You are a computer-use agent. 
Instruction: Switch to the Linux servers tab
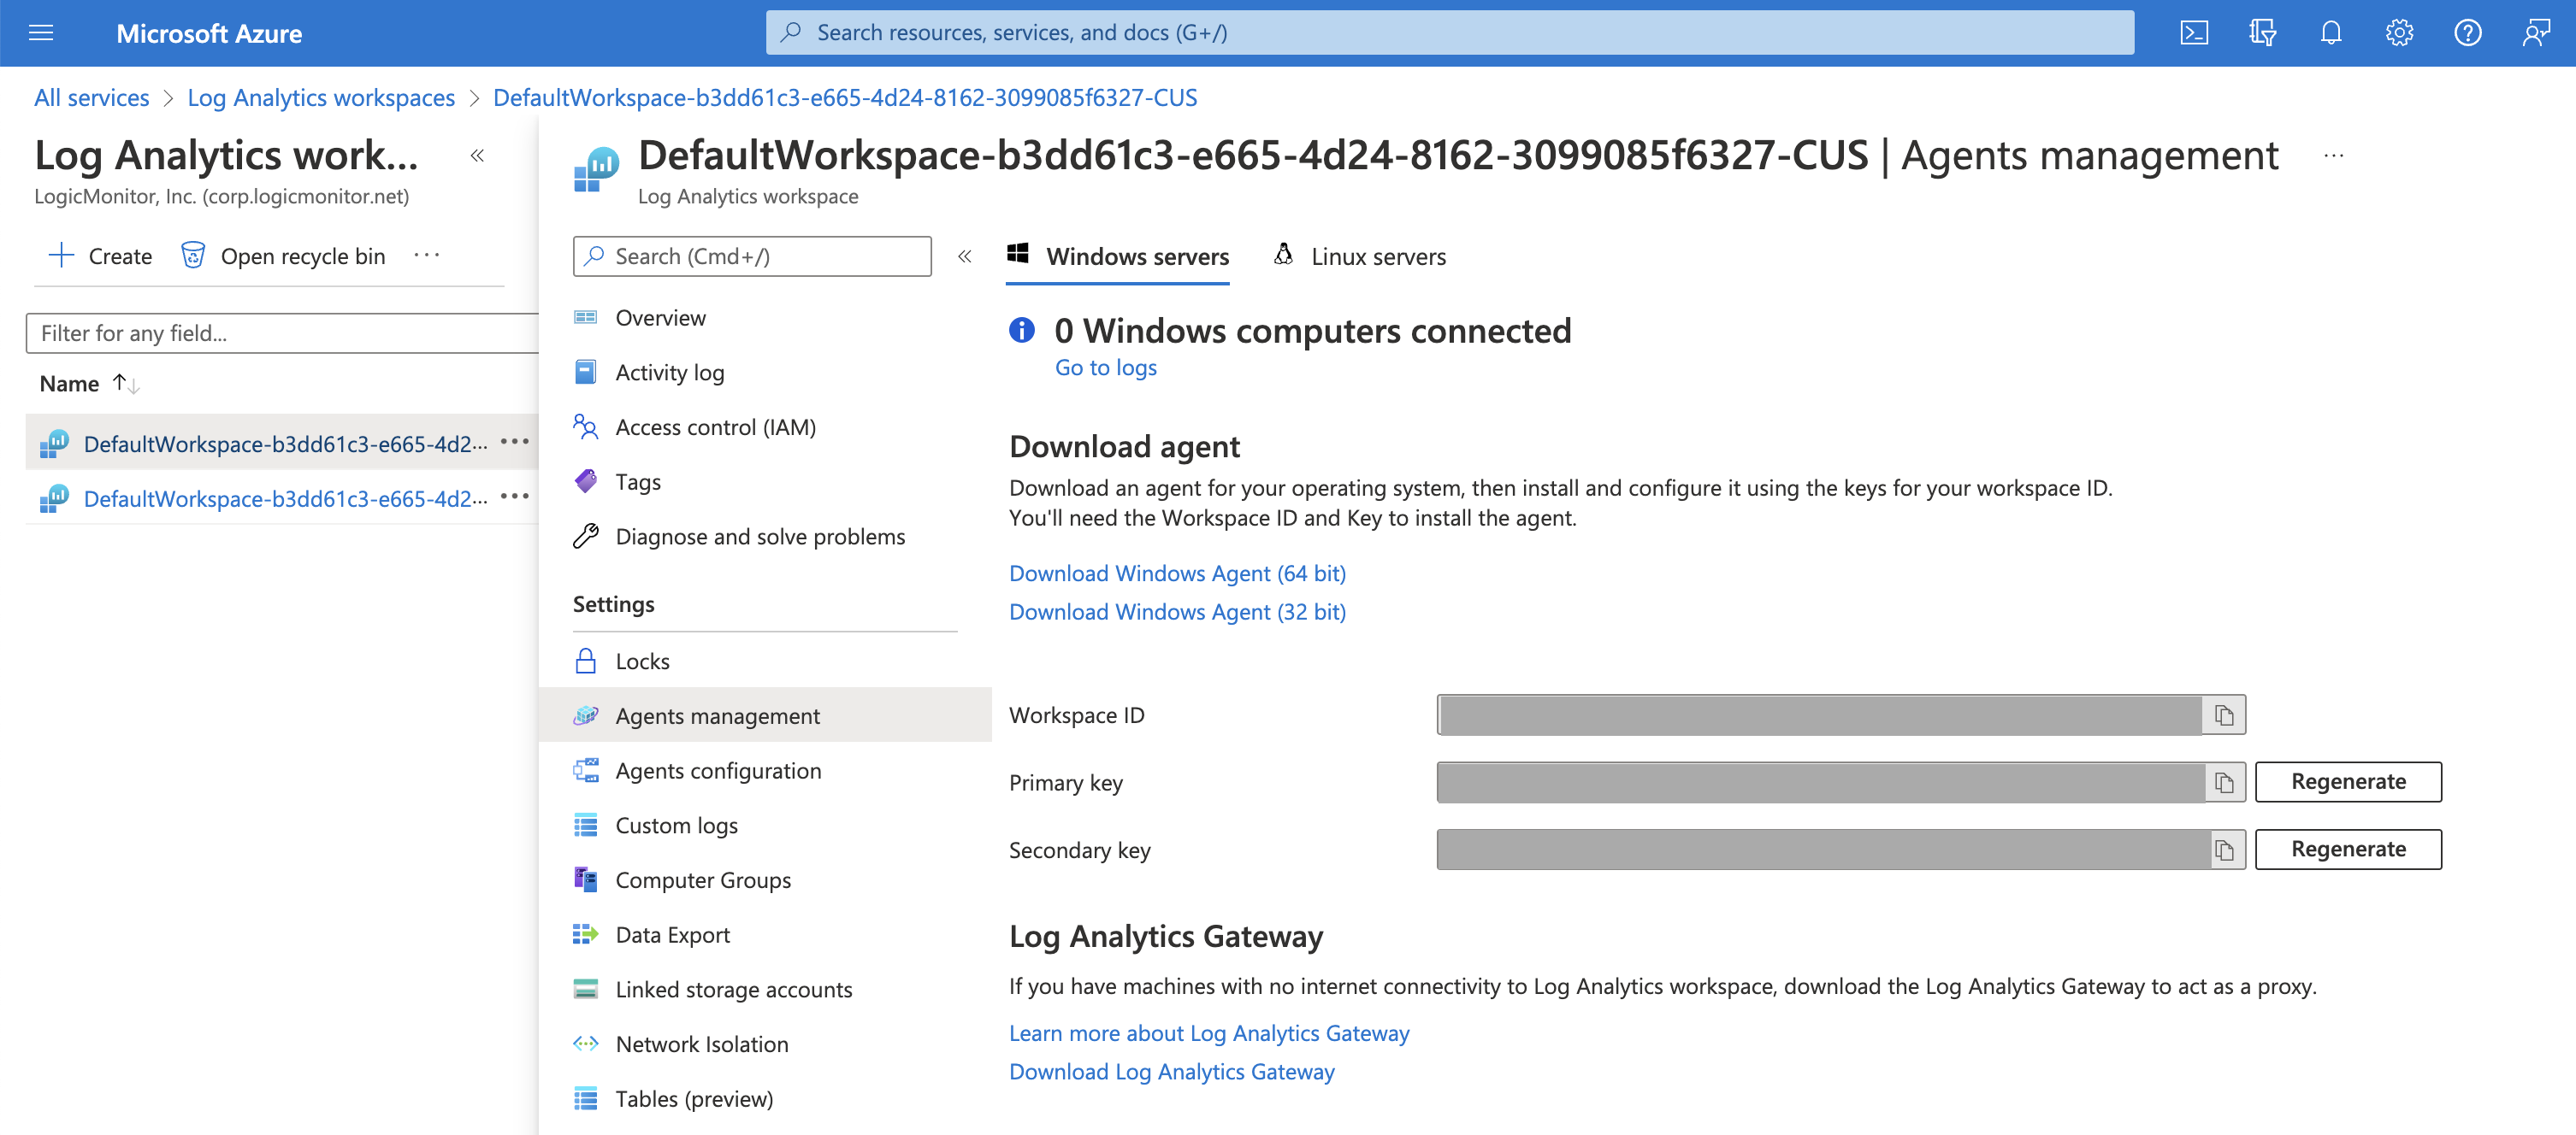1359,256
